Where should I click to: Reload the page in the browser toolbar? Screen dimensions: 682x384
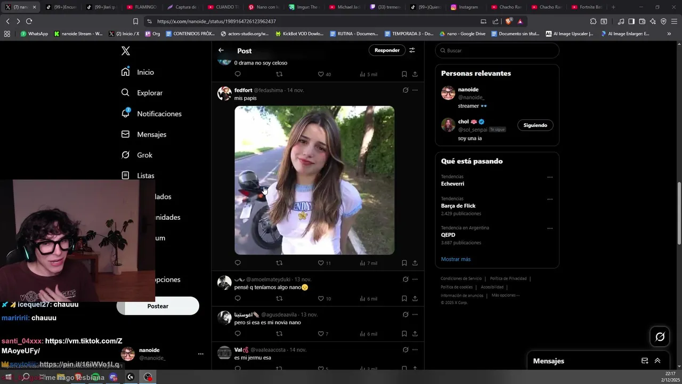(x=29, y=21)
